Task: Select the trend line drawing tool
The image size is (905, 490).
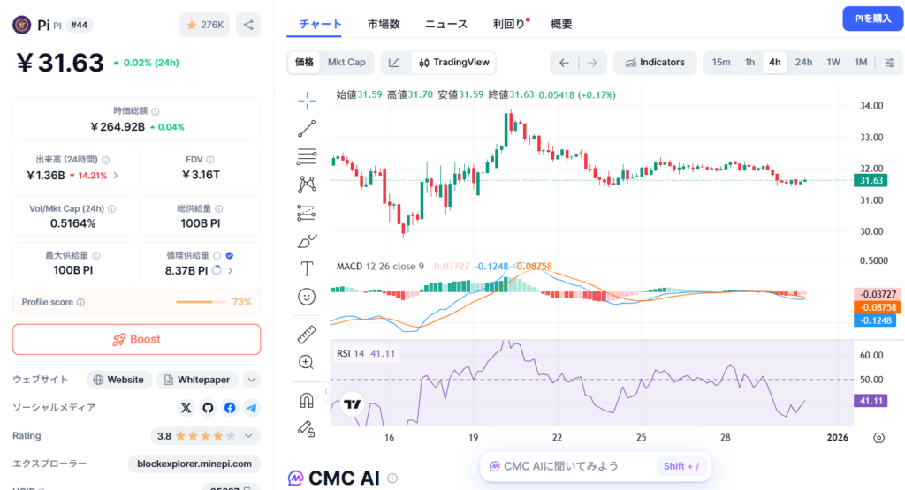Action: coord(307,129)
